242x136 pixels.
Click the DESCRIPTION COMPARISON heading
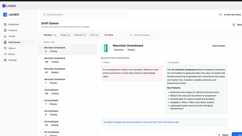pyautogui.click(x=115, y=58)
